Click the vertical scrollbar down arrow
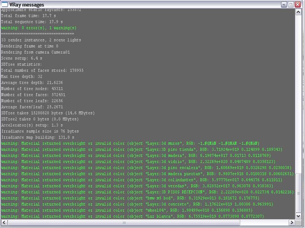This screenshot has height=228, width=305. pos(299,216)
